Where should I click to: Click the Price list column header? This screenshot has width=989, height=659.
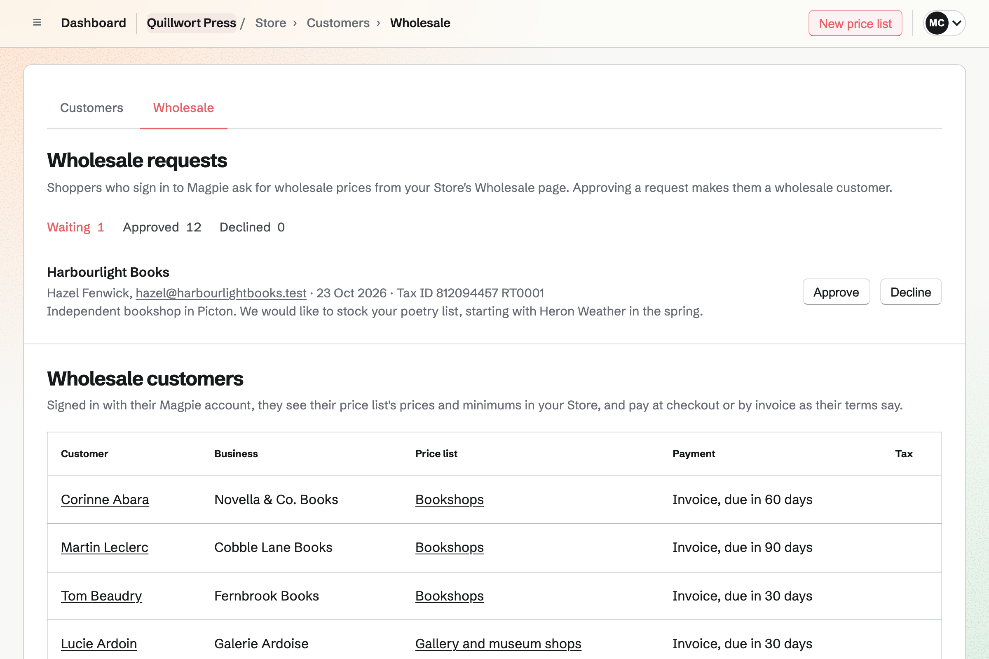(436, 453)
